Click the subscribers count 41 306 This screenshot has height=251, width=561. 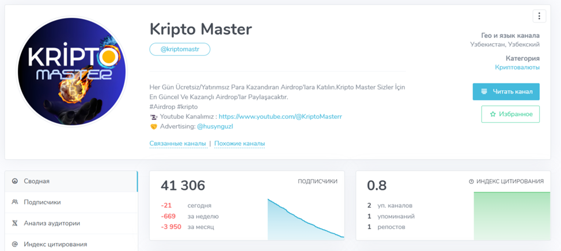tap(183, 186)
